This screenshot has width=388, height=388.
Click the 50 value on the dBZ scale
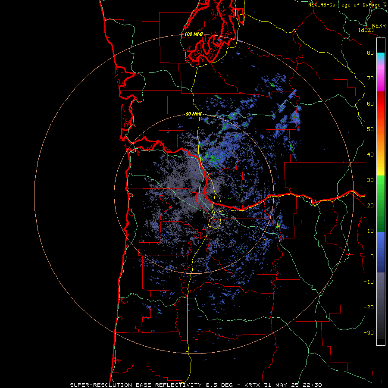coord(370,129)
